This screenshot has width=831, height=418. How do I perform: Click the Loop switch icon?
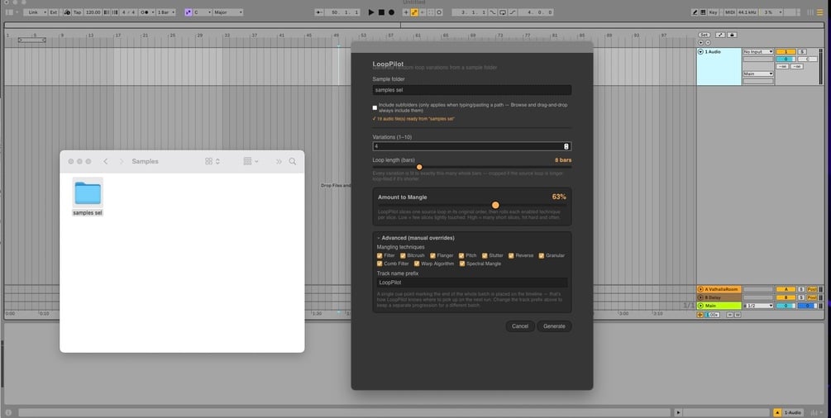click(503, 12)
